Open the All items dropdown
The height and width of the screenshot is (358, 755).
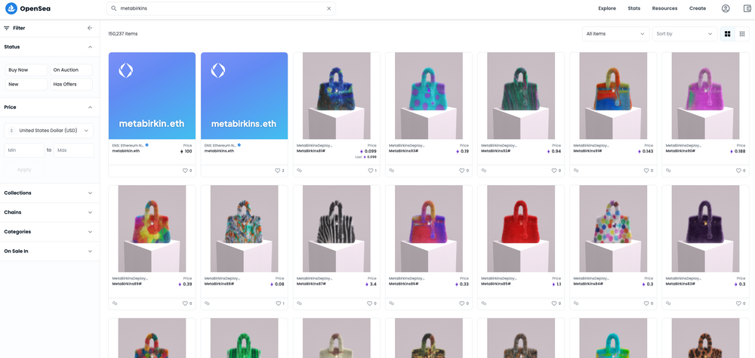coord(616,34)
